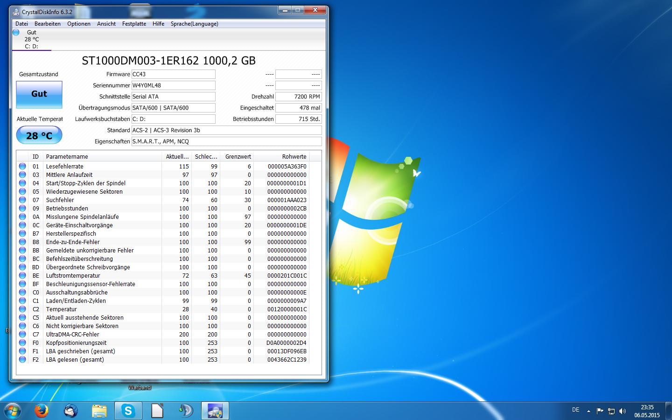This screenshot has width=672, height=420.
Task: Select the LBA geschrieben (gesamt) row text
Action: pyautogui.click(x=80, y=351)
